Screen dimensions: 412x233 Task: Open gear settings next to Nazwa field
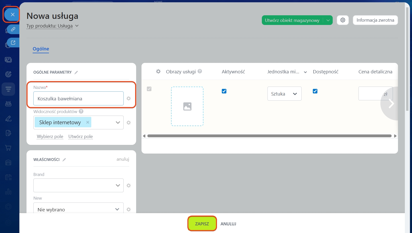(129, 99)
